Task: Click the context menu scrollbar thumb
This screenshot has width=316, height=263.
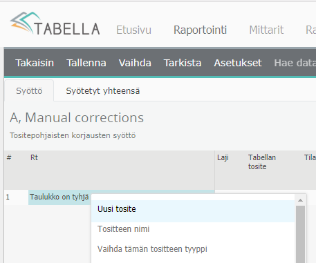Action: coord(300,234)
